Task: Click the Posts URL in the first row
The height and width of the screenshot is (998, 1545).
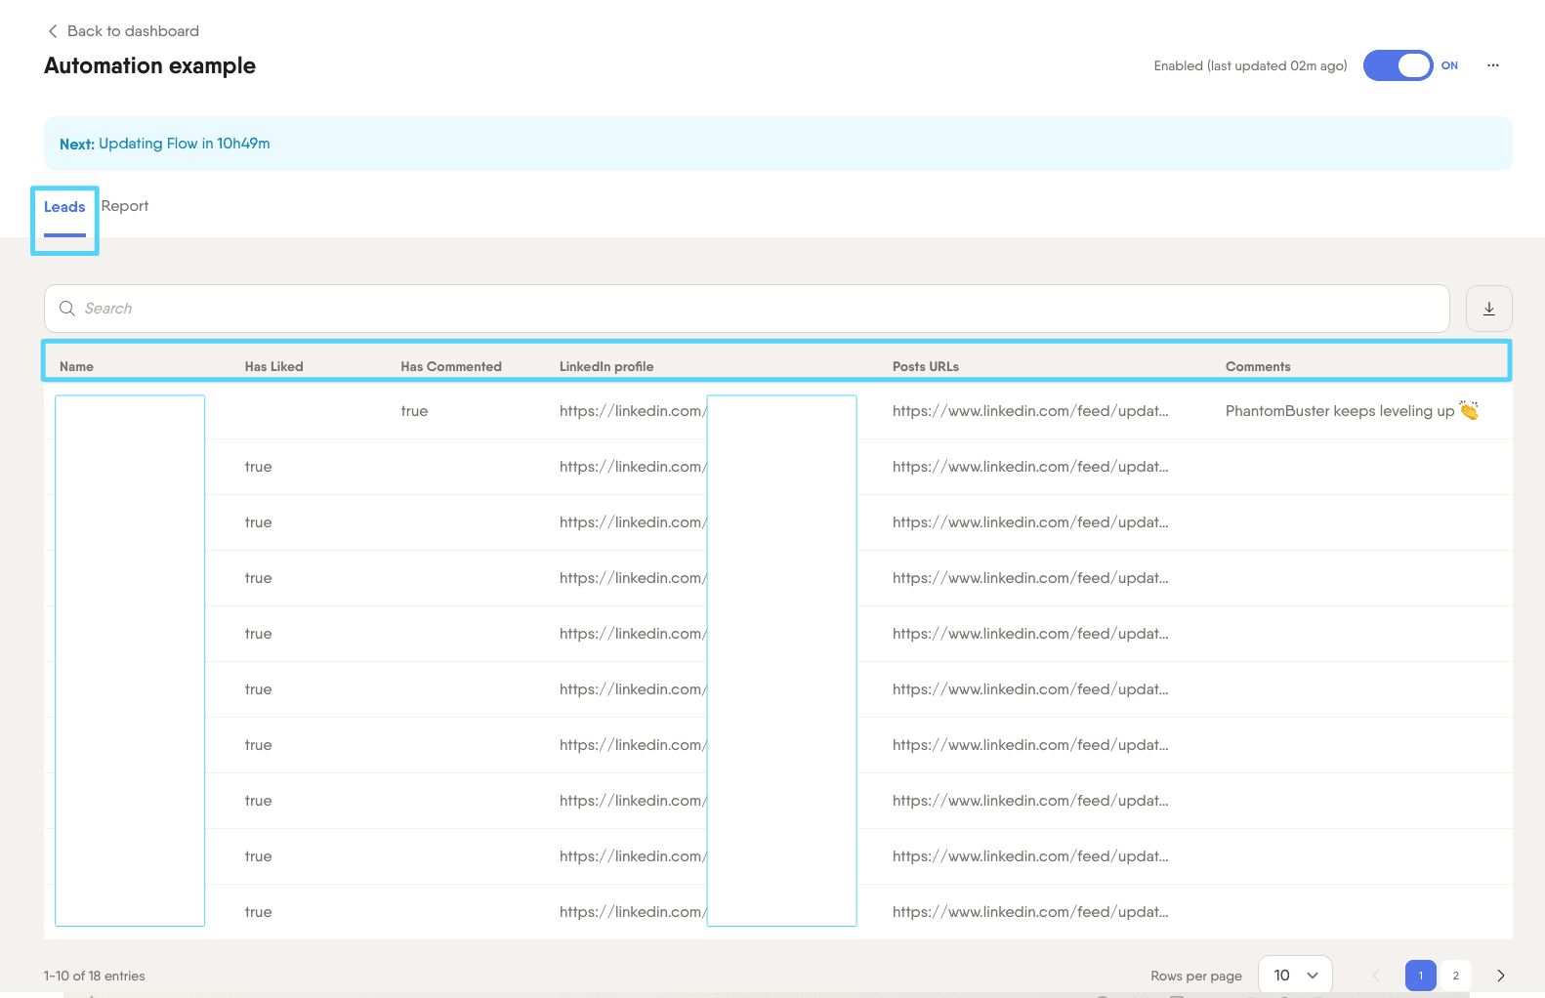Action: pyautogui.click(x=1030, y=411)
